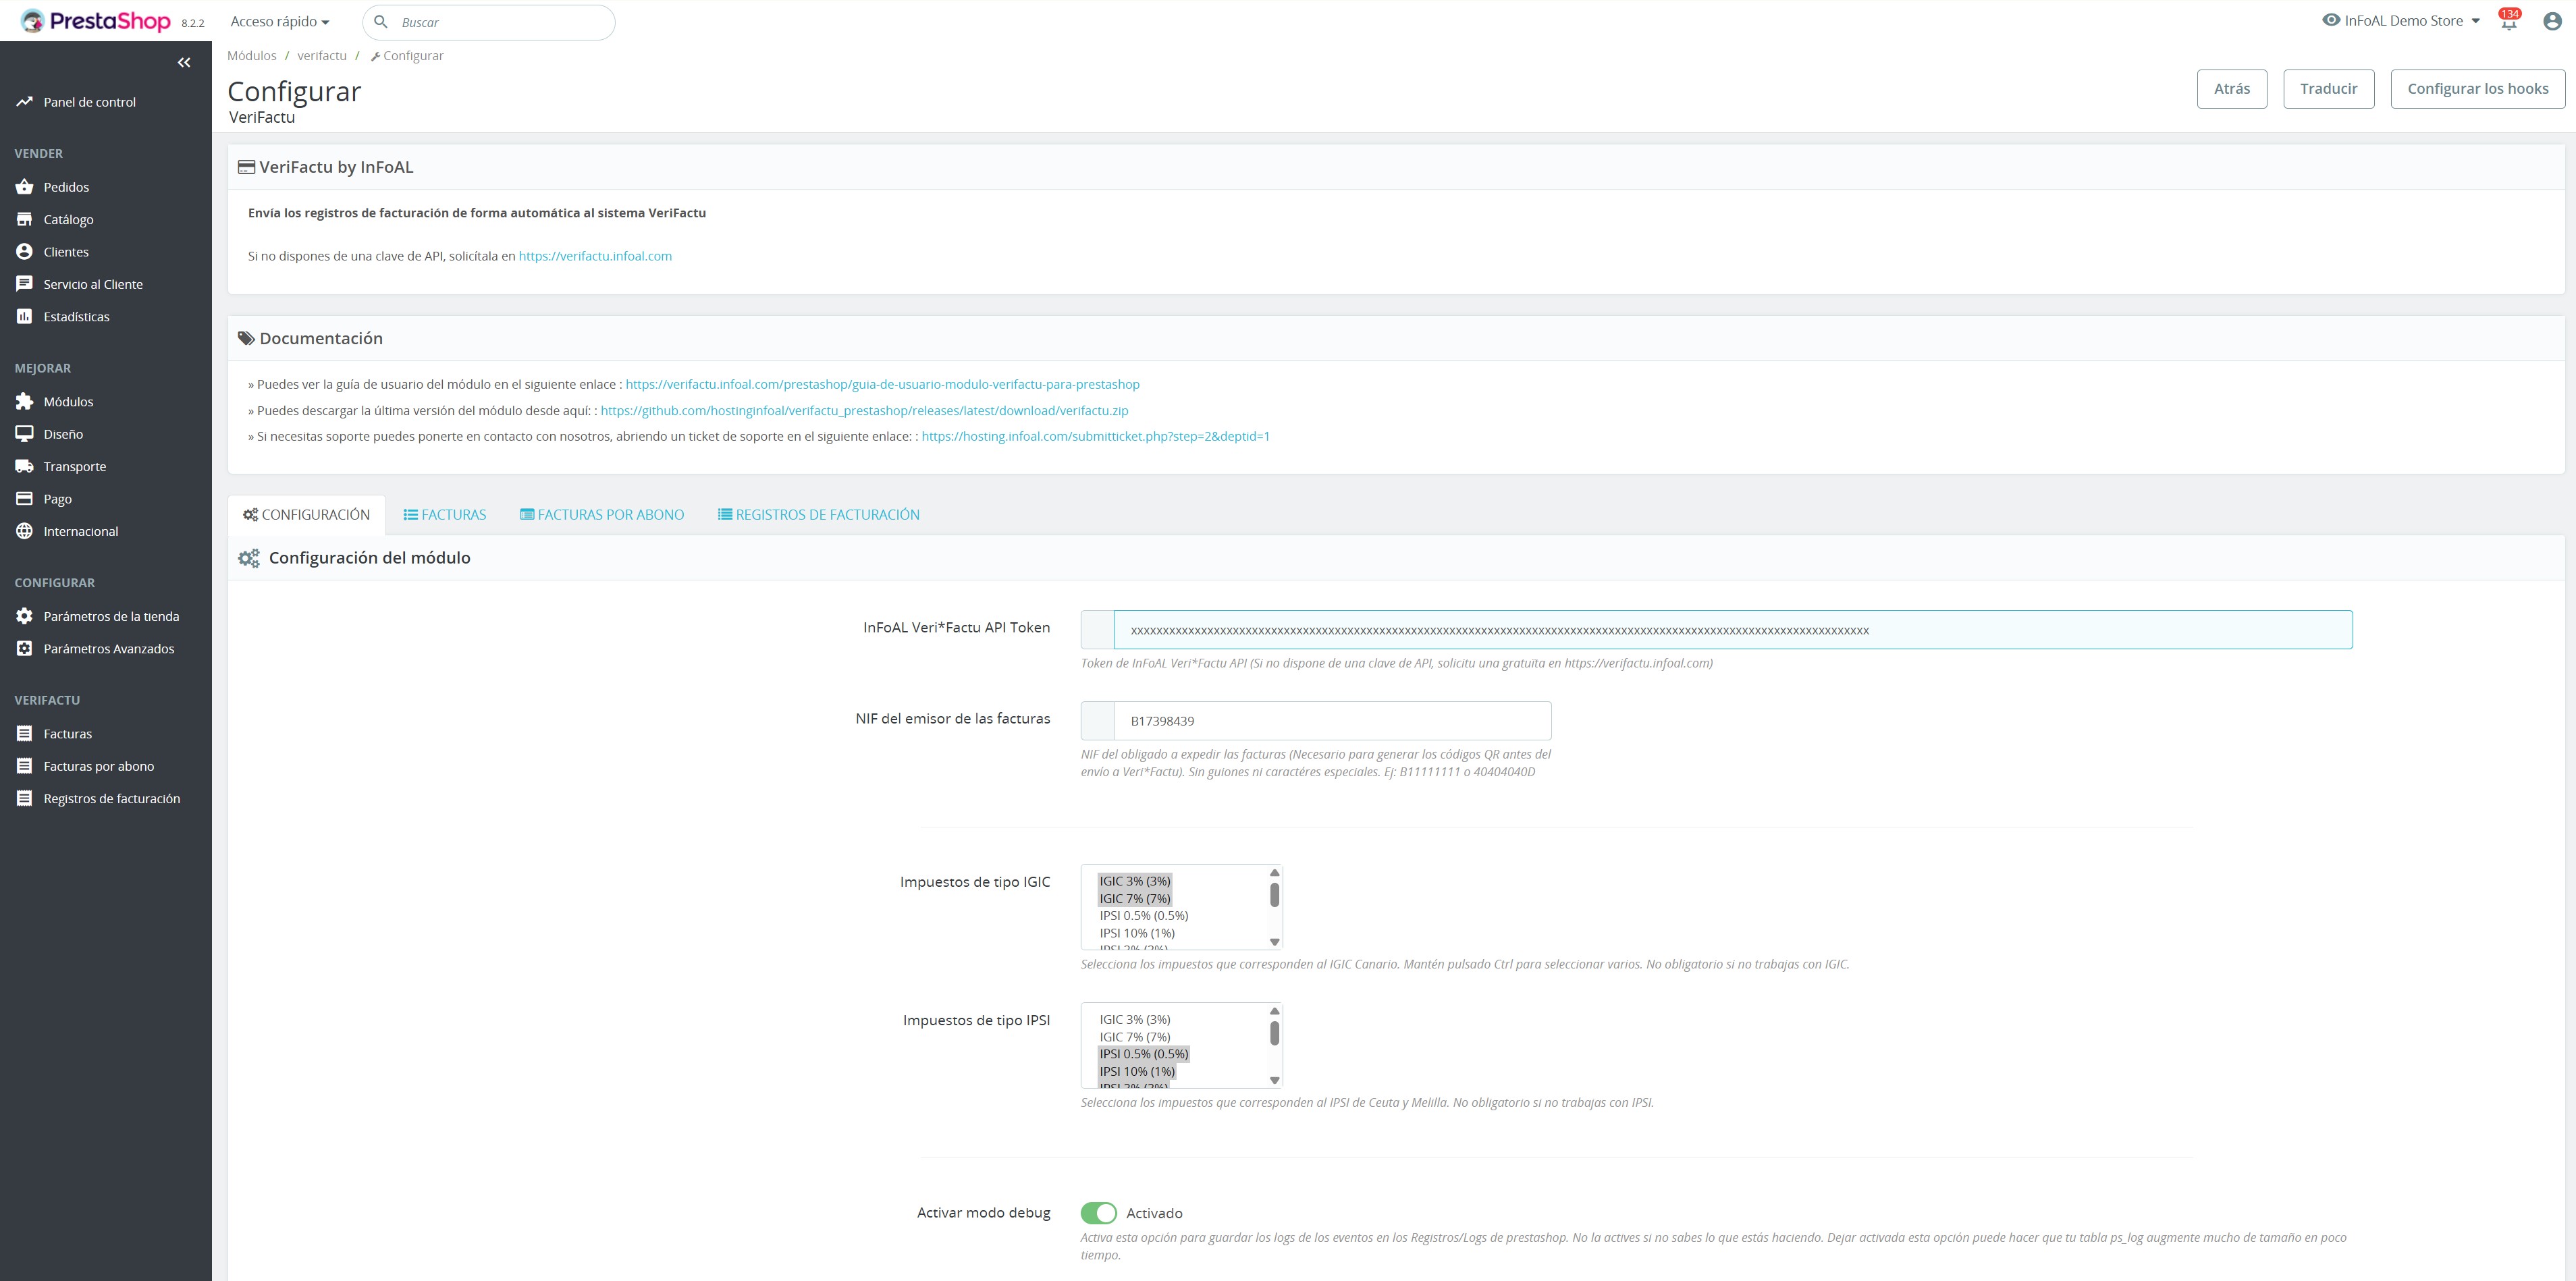The height and width of the screenshot is (1281, 2576).
Task: Click the Internacional globe icon
Action: [x=25, y=531]
